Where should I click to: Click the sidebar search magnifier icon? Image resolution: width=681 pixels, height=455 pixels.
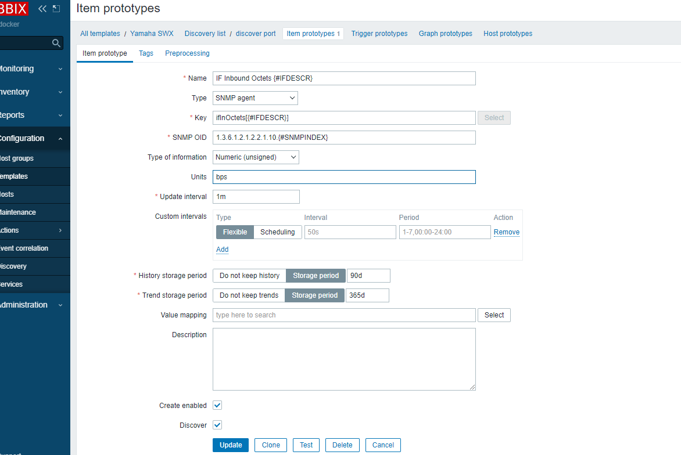[56, 43]
